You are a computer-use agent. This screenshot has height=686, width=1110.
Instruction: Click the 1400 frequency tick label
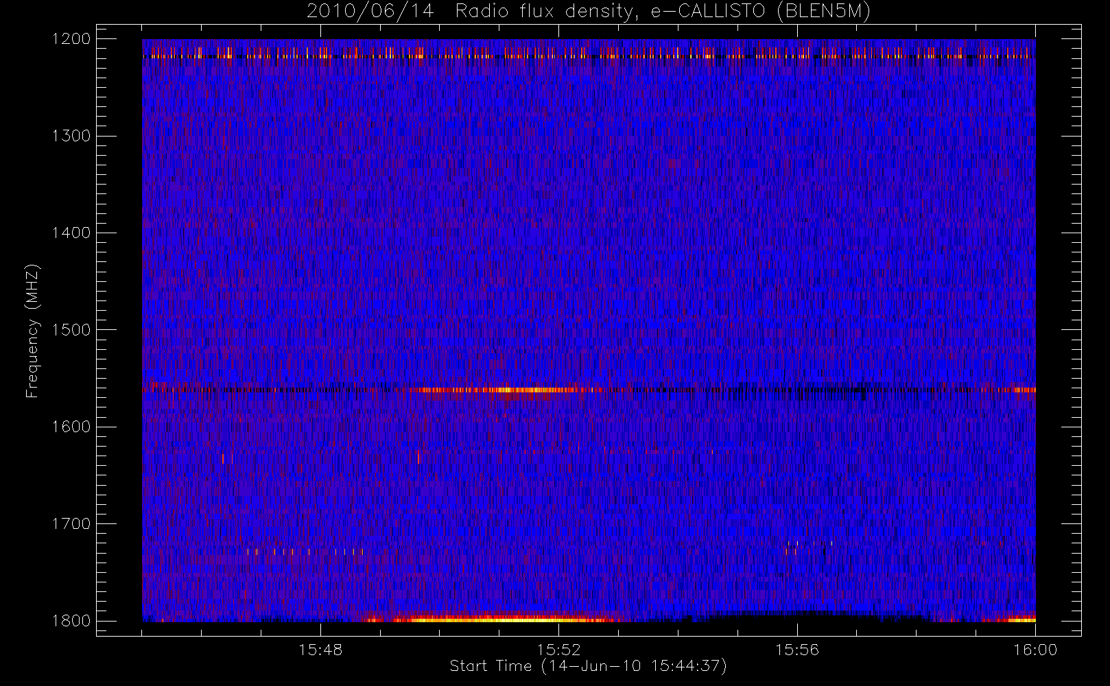[x=71, y=233]
